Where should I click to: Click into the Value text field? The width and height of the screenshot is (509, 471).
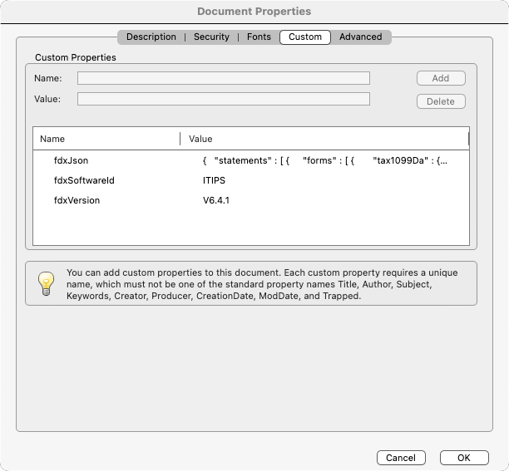[223, 99]
